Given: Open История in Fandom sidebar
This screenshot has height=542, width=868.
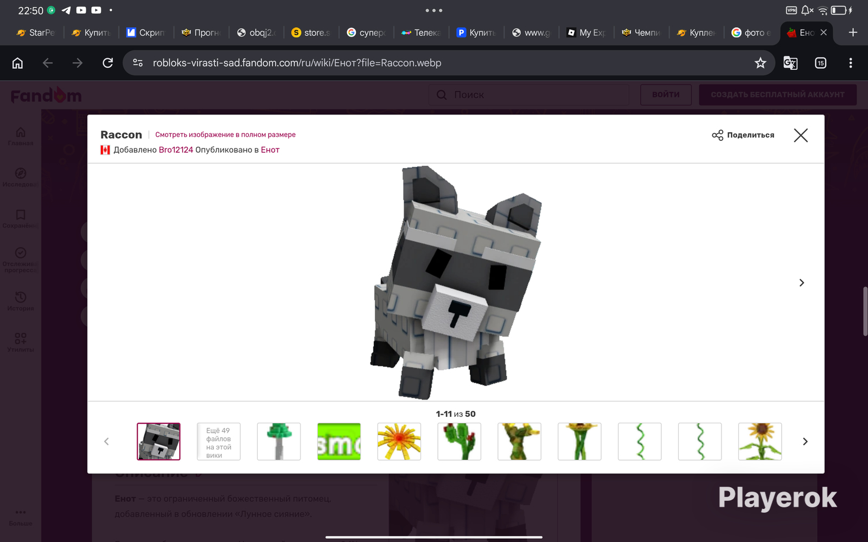Looking at the screenshot, I should [21, 301].
